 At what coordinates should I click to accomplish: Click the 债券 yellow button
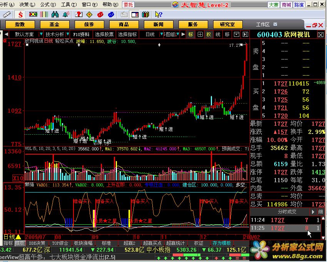[x=89, y=25]
